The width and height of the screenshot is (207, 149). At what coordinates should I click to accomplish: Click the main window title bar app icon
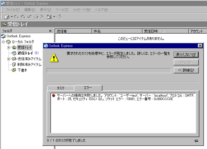pyautogui.click(x=3, y=3)
